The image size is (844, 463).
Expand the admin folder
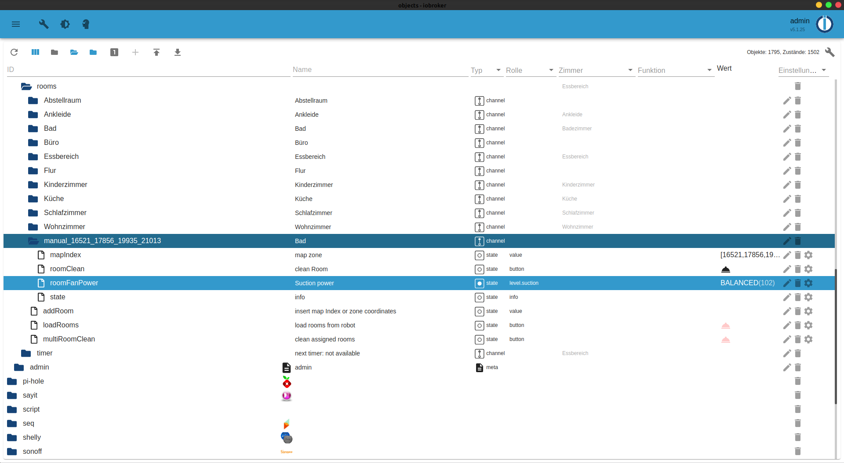(x=19, y=367)
